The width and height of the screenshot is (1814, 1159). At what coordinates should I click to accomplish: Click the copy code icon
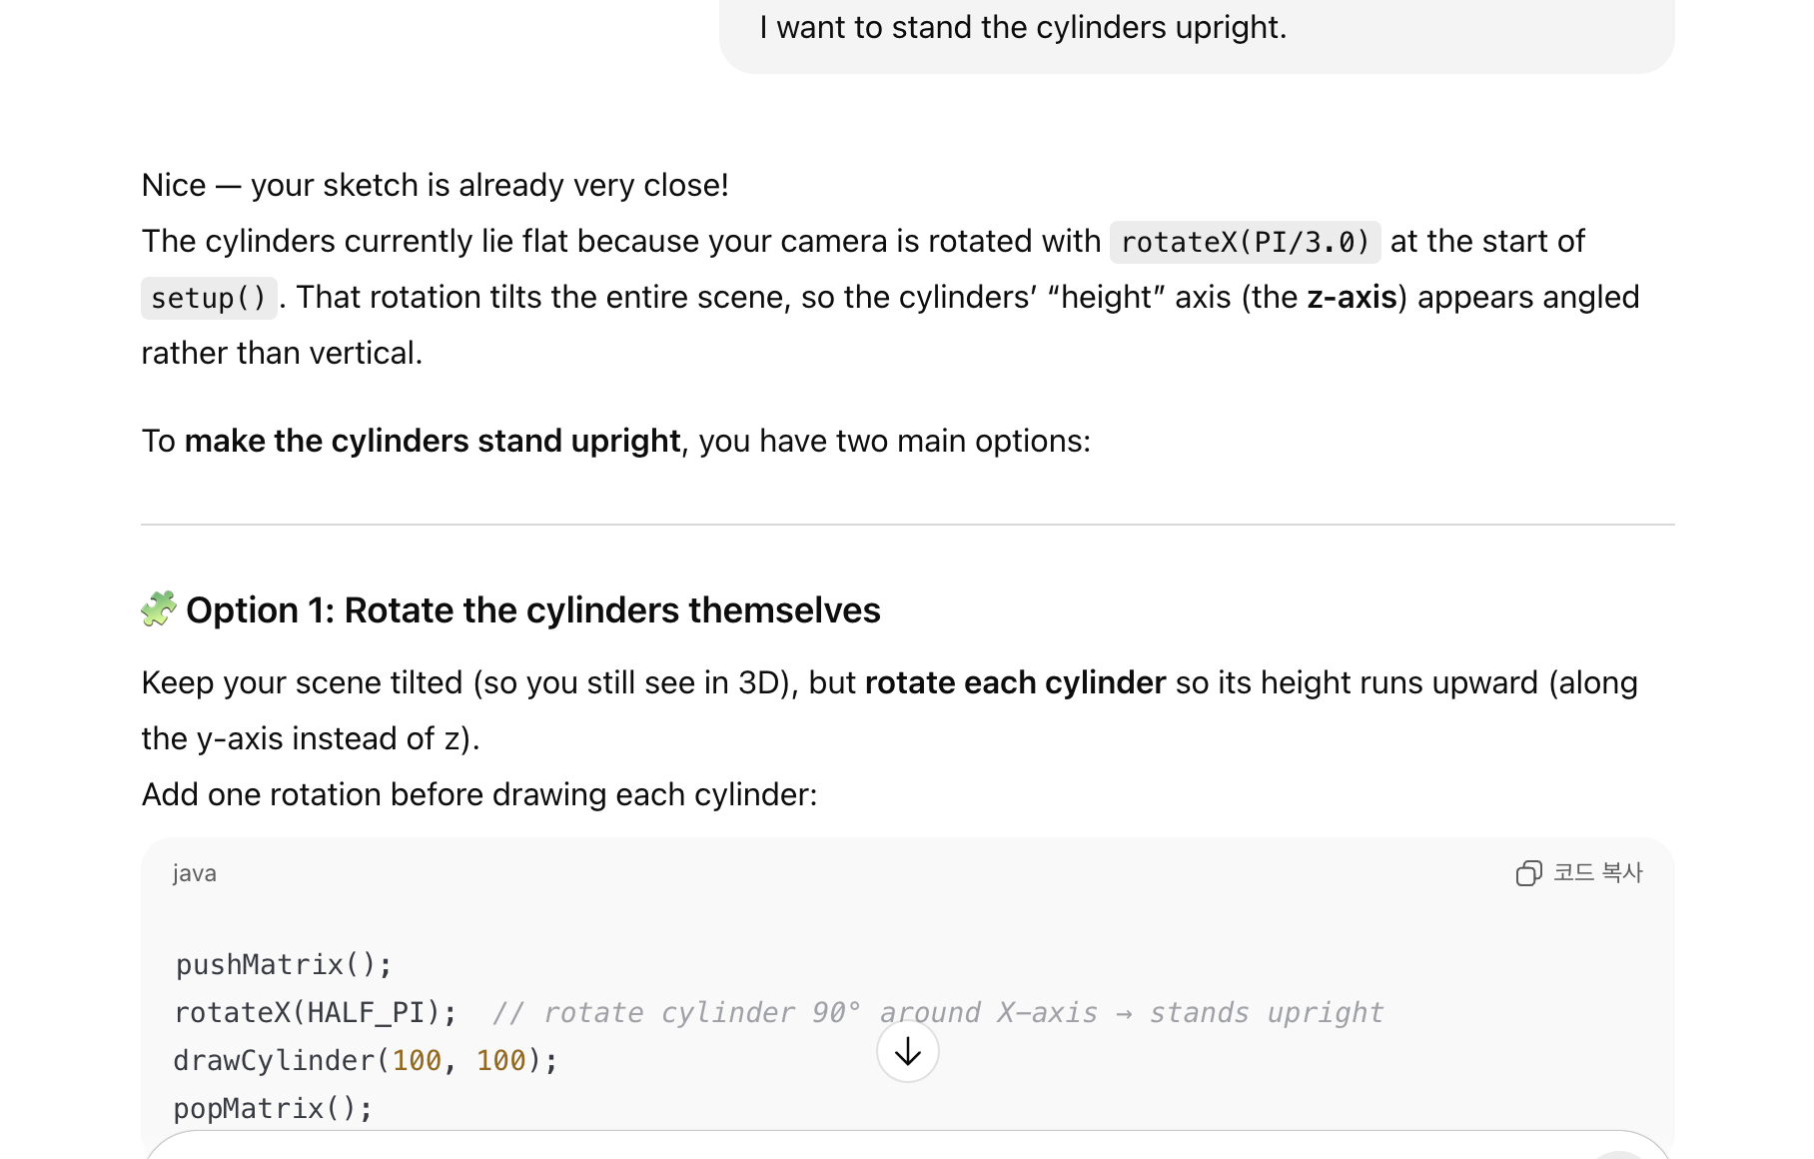[x=1528, y=873]
